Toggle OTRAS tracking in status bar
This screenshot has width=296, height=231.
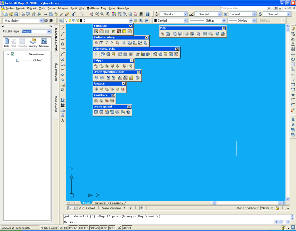click(x=94, y=228)
